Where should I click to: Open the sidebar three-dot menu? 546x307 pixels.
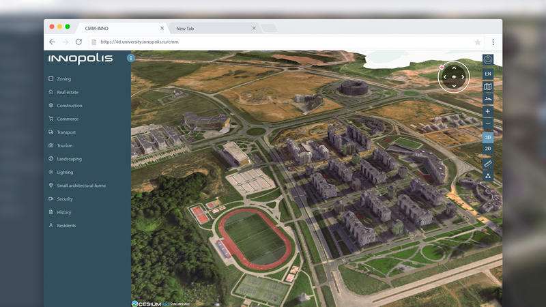[131, 59]
